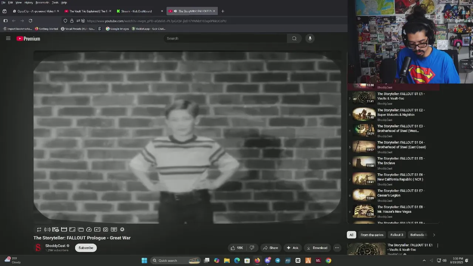Image resolution: width=473 pixels, height=266 pixels.
Task: Click the YouTube search magnifier button
Action: 294,38
